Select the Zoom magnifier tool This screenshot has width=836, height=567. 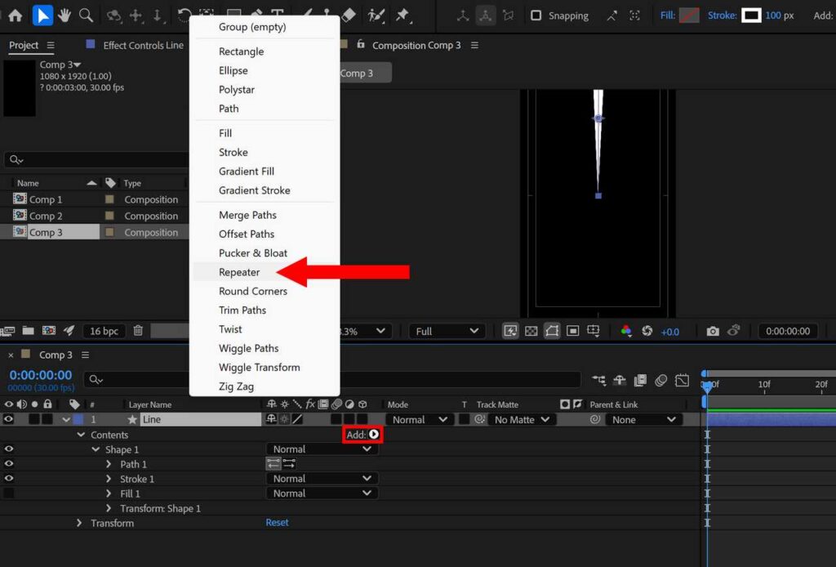pyautogui.click(x=86, y=16)
